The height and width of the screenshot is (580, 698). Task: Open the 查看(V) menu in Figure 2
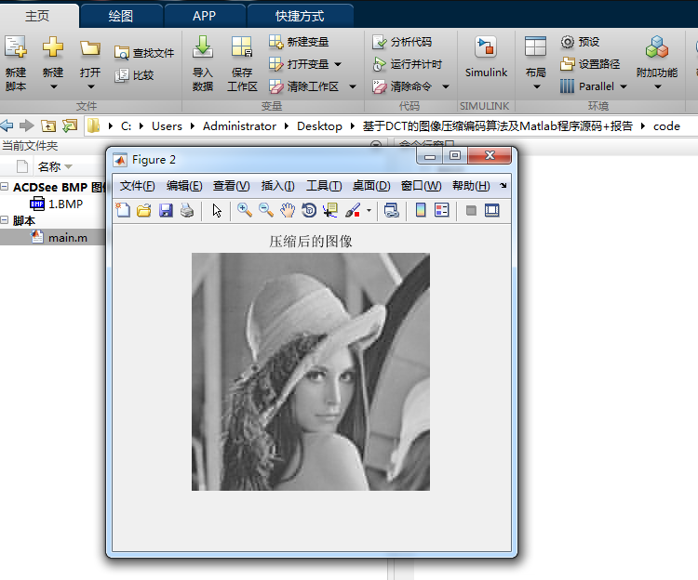(231, 185)
